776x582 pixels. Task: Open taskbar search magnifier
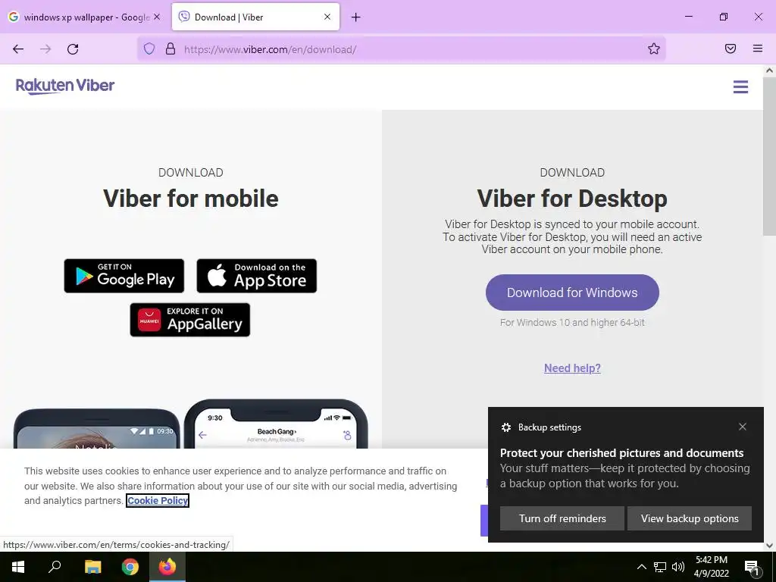point(55,567)
